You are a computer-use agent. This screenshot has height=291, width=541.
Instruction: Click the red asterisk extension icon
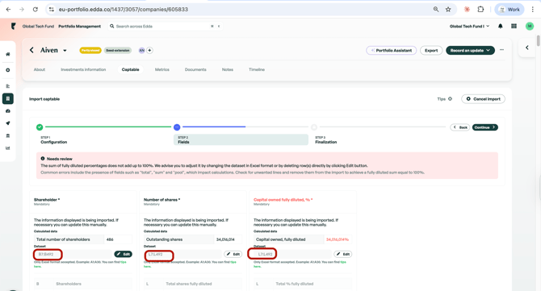pyautogui.click(x=467, y=10)
